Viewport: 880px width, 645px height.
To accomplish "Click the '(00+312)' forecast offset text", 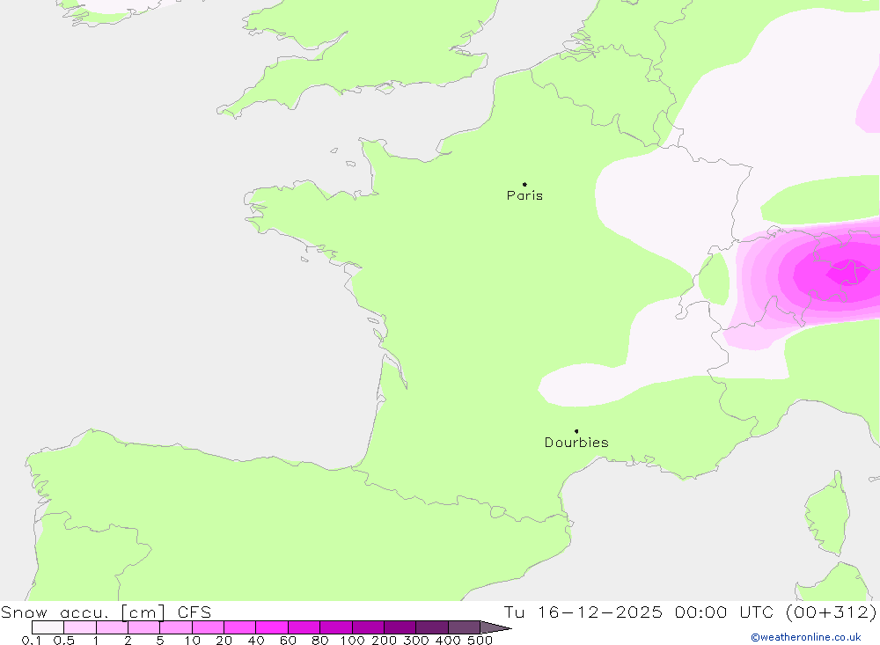I will [832, 612].
